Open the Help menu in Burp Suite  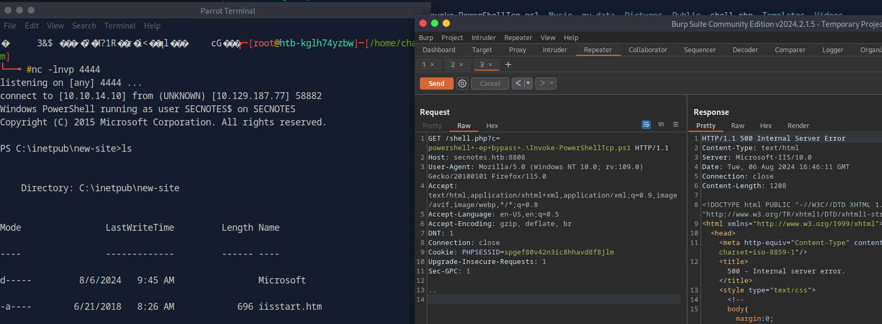click(571, 37)
